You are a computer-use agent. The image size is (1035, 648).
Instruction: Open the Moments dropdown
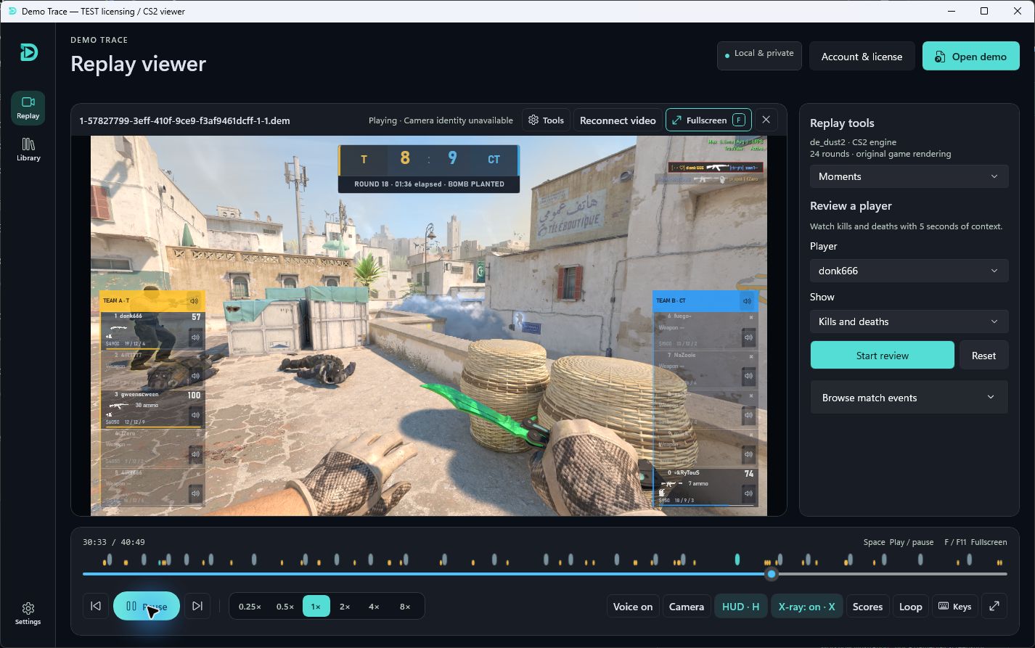point(909,176)
